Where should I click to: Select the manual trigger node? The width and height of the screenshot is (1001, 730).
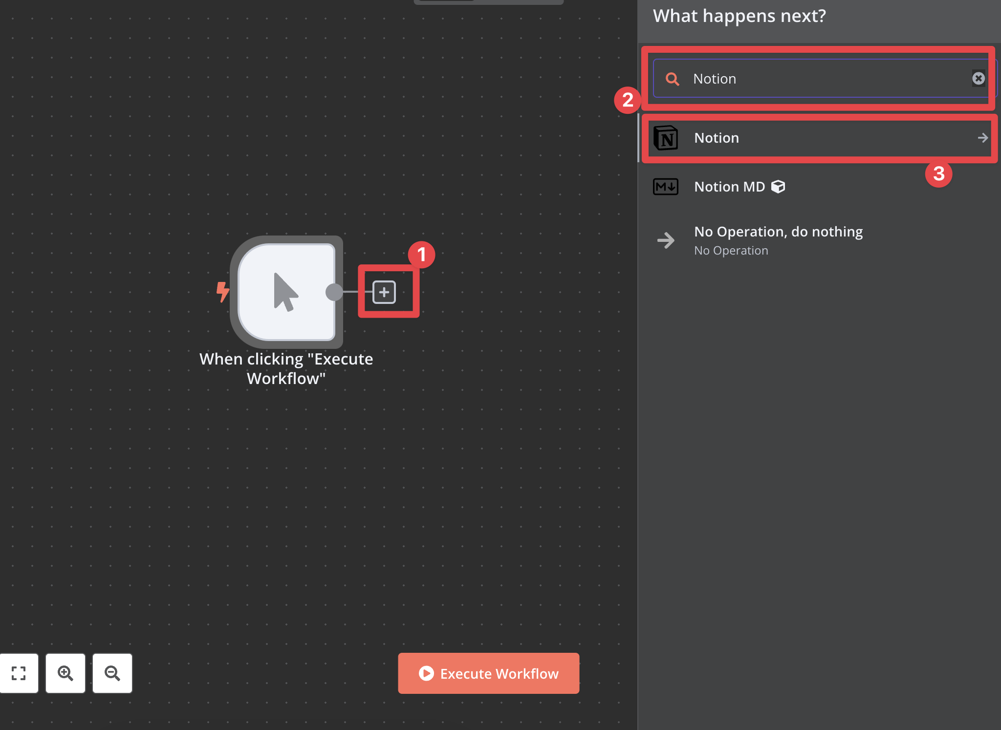click(x=286, y=292)
